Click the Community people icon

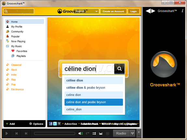point(7,32)
